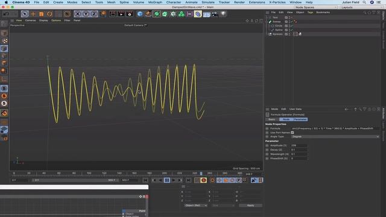Screen dimensions: 386x217
Task: Open the Object (Rel) coordinate dropdown
Action: click(x=195, y=206)
